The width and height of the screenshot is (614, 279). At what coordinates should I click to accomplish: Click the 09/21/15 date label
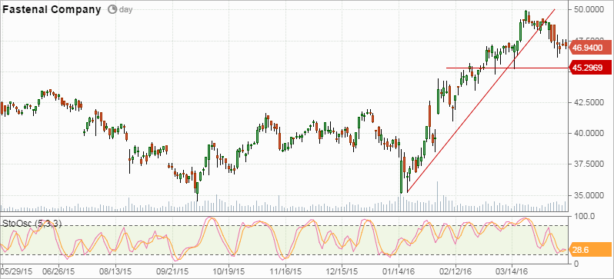tap(172, 271)
